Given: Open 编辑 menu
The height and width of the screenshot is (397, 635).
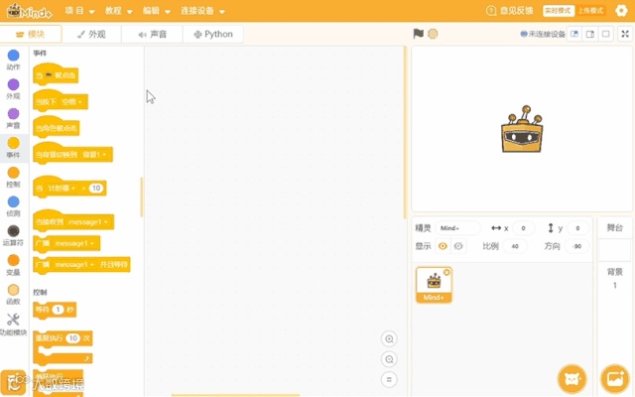Looking at the screenshot, I should 157,11.
